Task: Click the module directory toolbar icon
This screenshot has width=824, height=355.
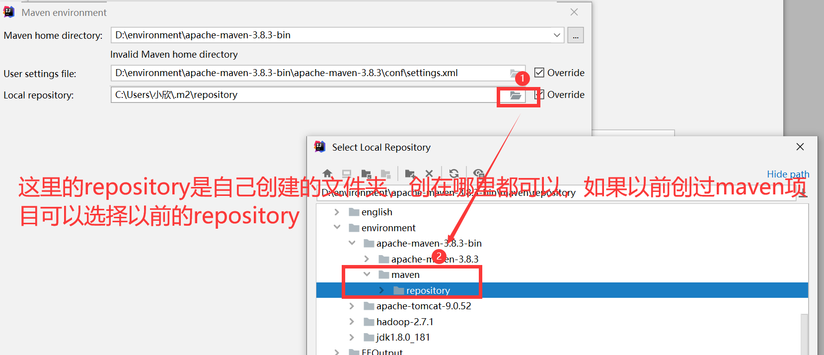Action: coord(385,174)
